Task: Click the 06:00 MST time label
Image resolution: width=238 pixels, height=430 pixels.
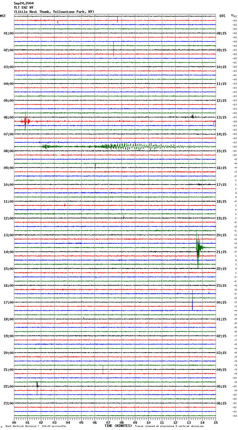Action: pyautogui.click(x=8, y=117)
